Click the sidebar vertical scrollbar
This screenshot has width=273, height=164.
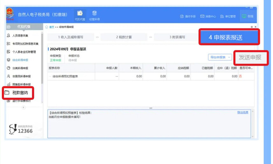(42, 58)
